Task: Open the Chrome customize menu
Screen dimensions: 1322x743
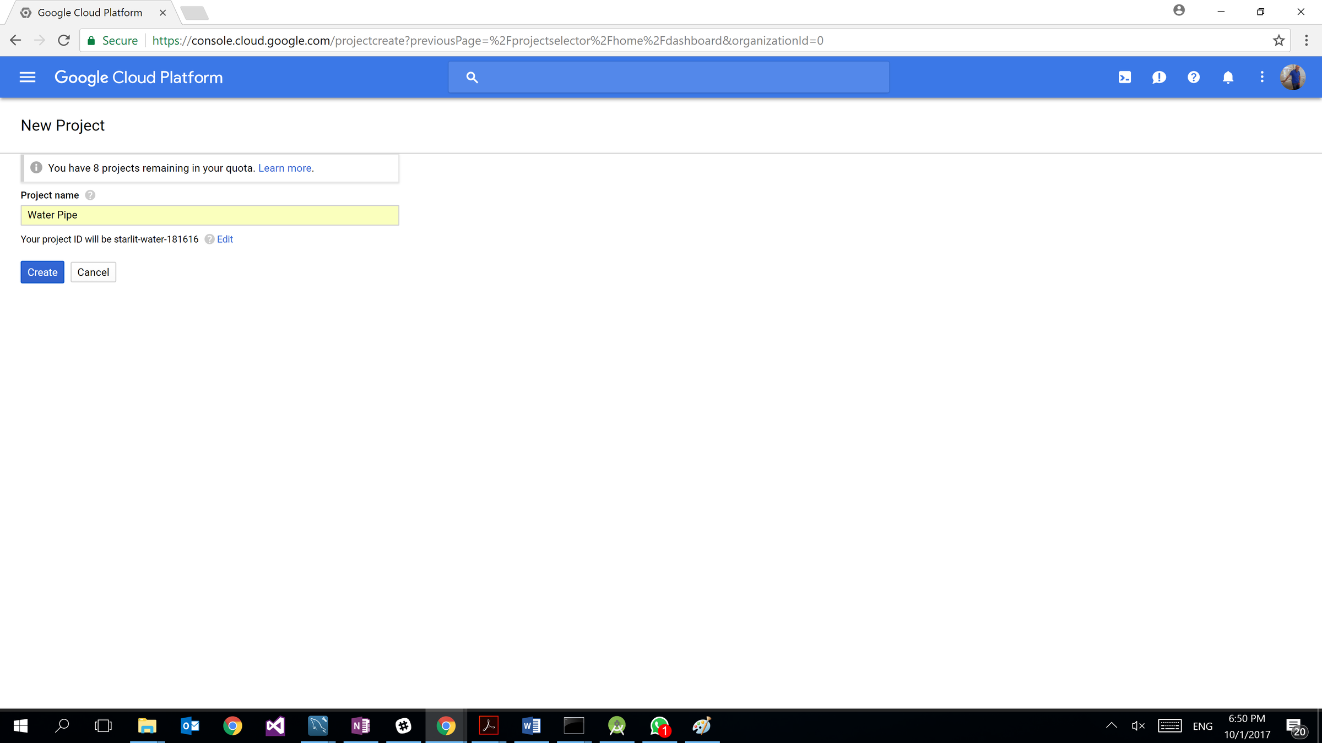Action: [x=1306, y=40]
